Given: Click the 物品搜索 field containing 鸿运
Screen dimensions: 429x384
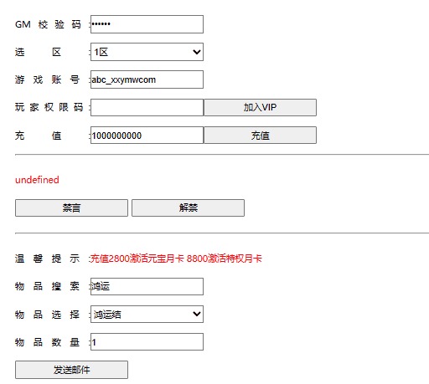Looking at the screenshot, I should point(147,286).
